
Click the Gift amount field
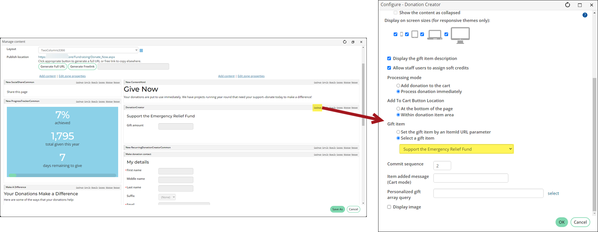pos(176,126)
